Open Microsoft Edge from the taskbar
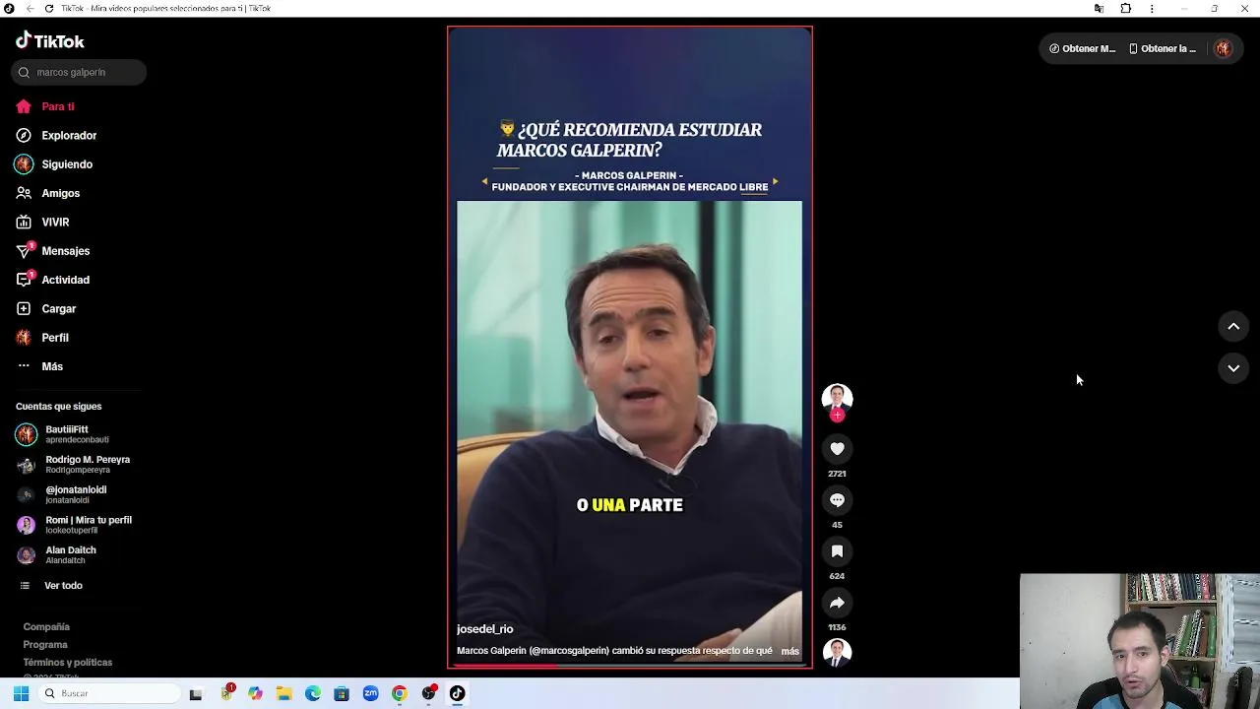The image size is (1260, 709). [313, 693]
